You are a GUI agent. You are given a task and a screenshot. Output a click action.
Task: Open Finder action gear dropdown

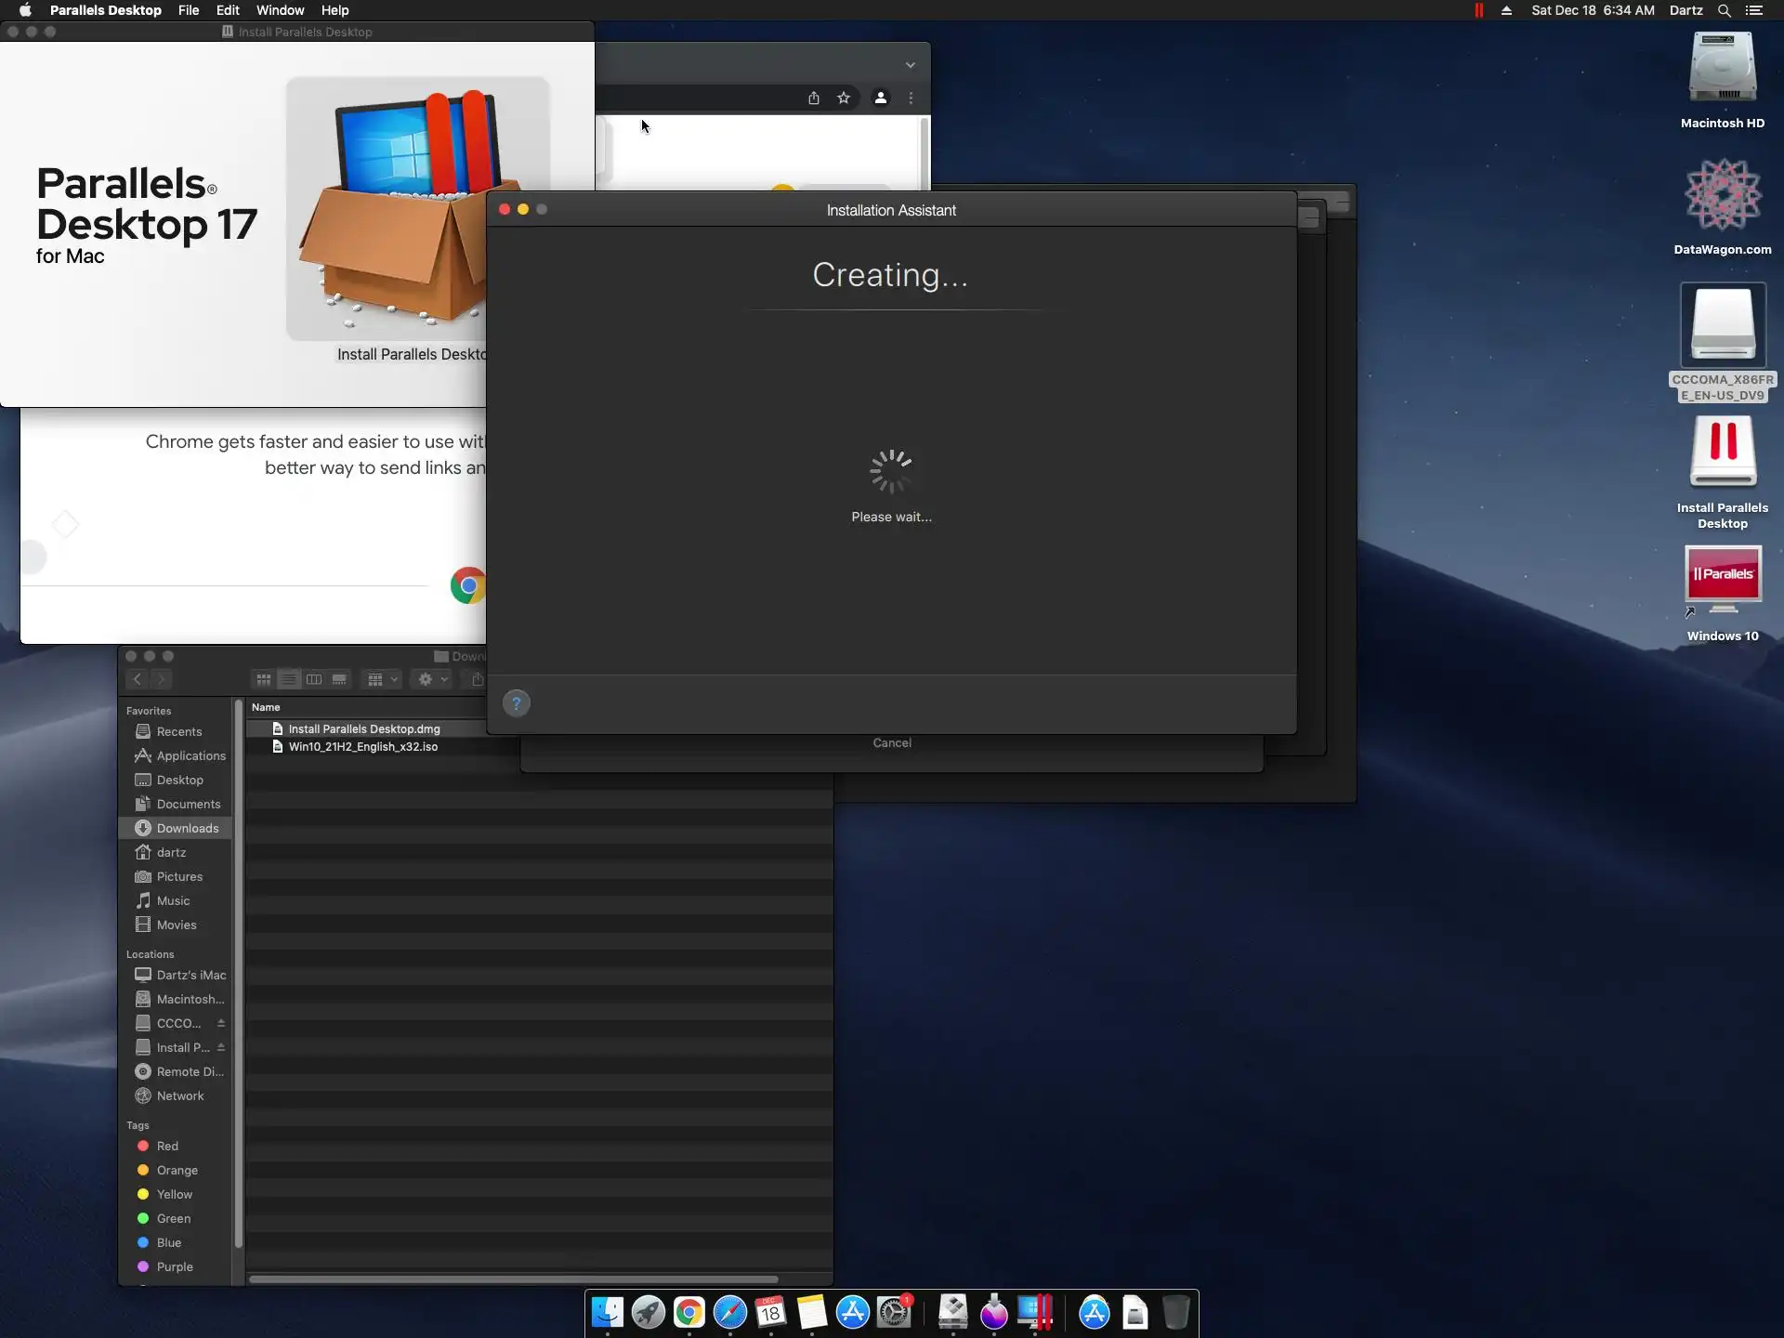click(x=432, y=679)
